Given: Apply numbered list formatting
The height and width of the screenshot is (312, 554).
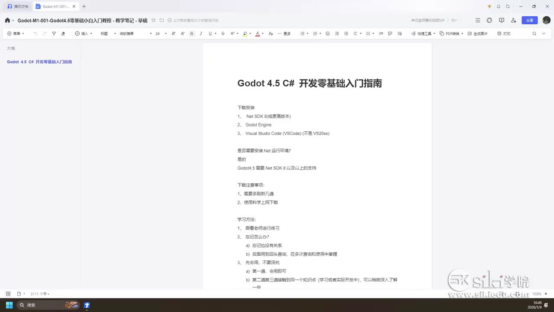Looking at the screenshot, I should click(315, 33).
